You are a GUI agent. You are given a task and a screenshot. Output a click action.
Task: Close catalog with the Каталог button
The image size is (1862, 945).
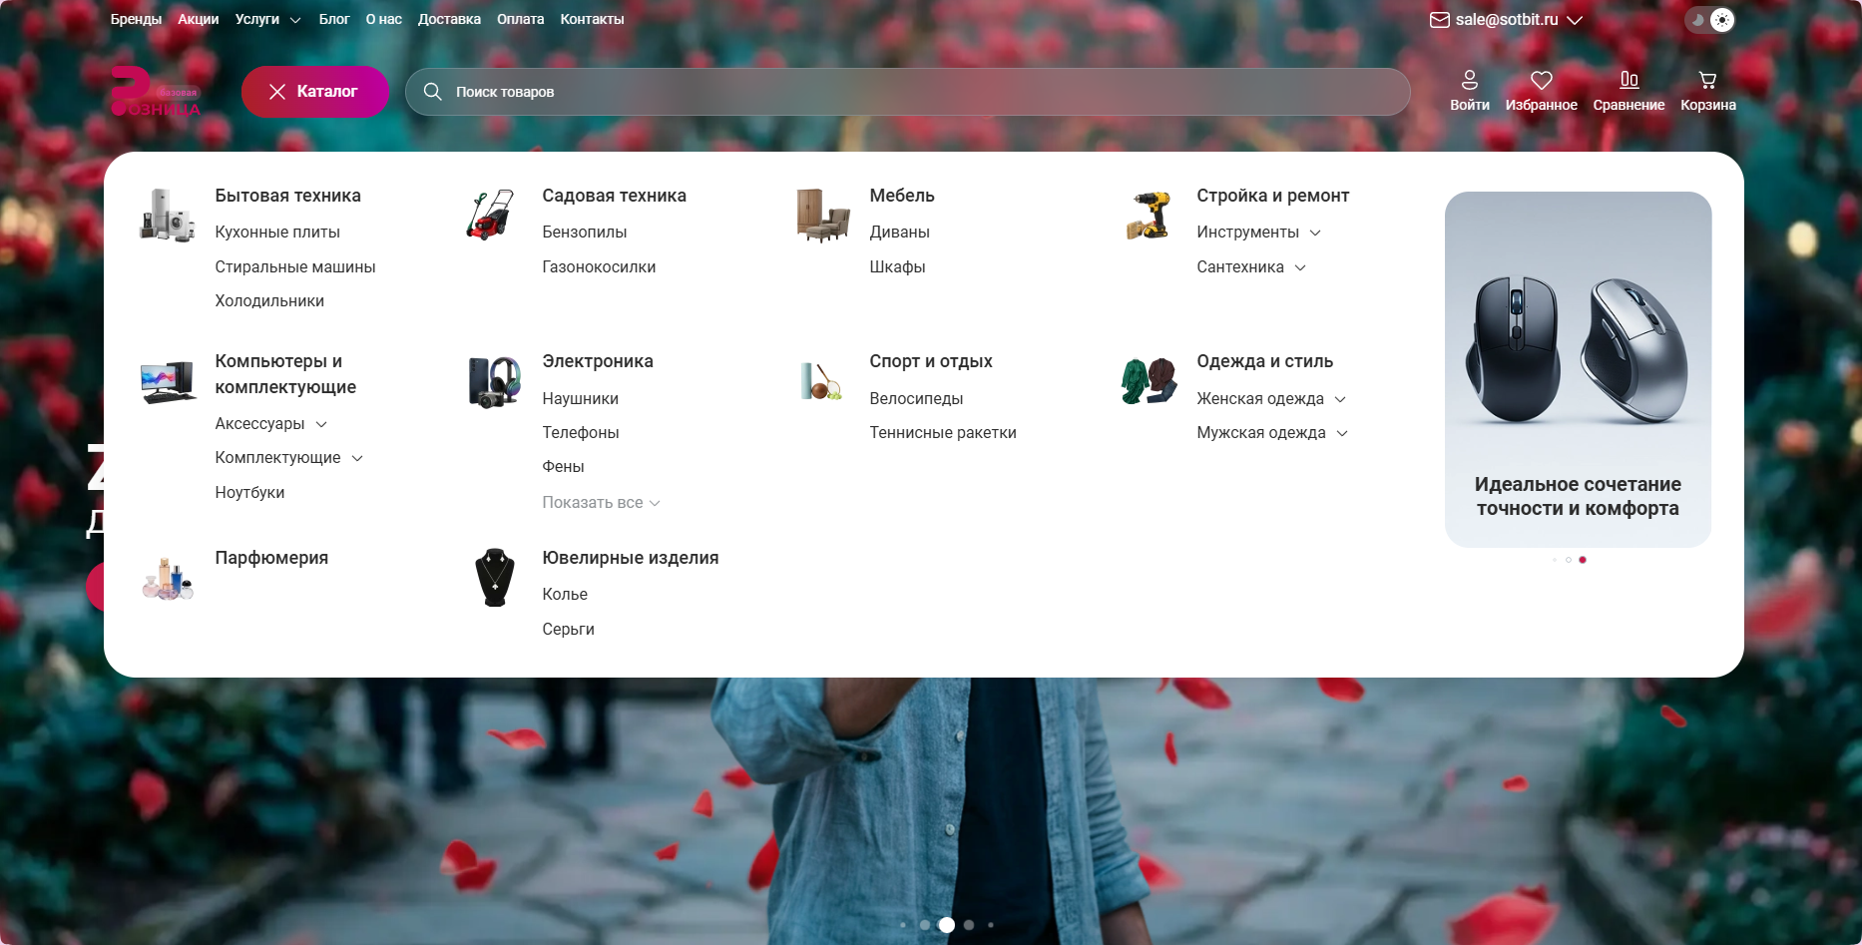(315, 92)
